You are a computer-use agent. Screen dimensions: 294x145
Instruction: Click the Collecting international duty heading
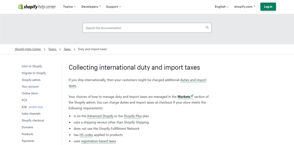[134, 67]
